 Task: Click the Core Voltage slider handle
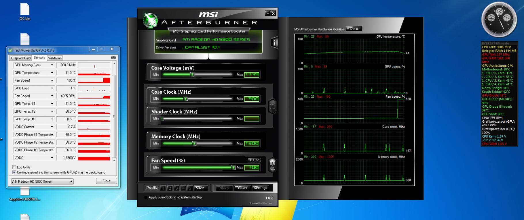pos(193,75)
